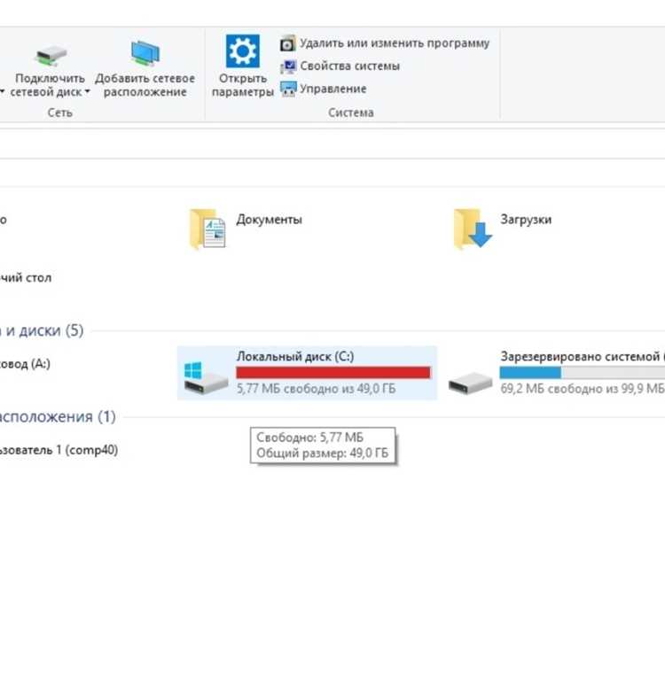Select the 'comp40' network location item
Viewport: 665px width, 682px height.
[59, 450]
